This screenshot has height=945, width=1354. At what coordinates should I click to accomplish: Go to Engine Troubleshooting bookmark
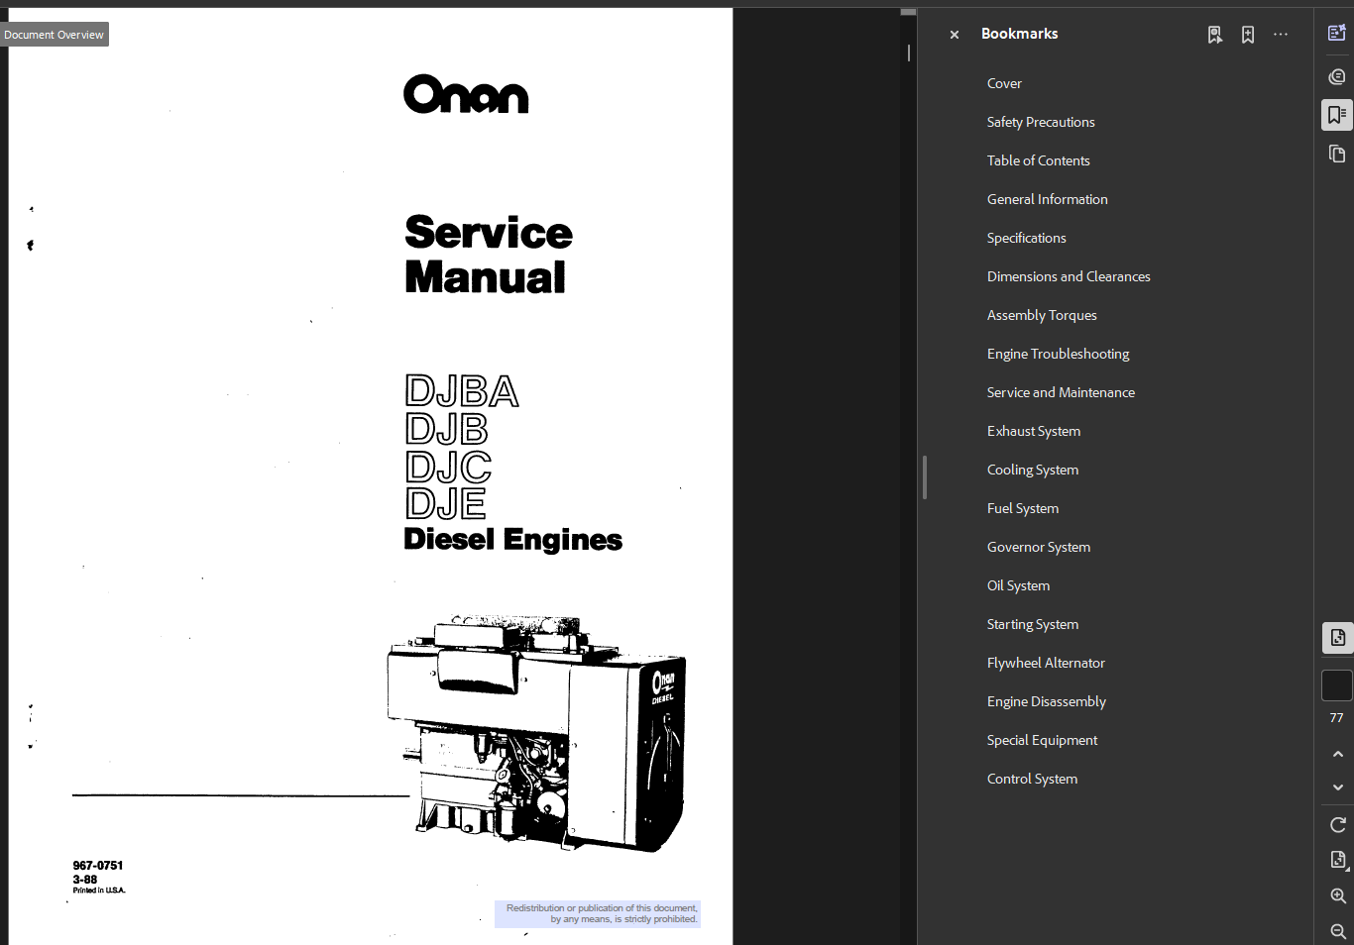point(1058,354)
